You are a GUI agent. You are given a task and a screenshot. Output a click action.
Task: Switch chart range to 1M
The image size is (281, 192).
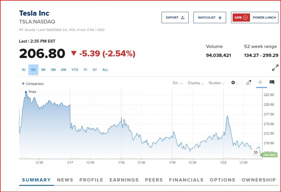coord(43,70)
